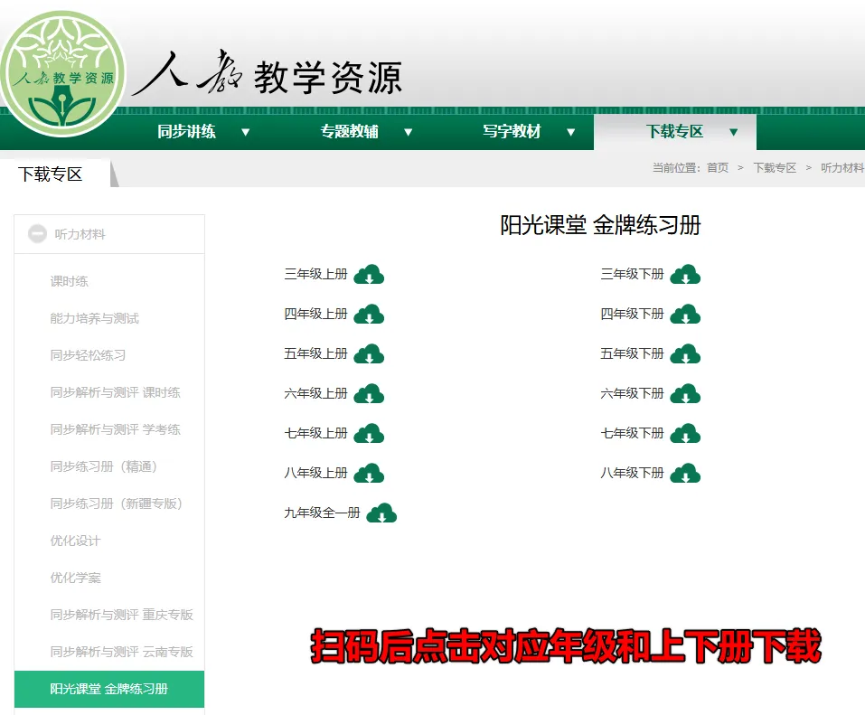The width and height of the screenshot is (865, 715).
Task: Download 六年级上册 via cloud icon
Action: [369, 393]
